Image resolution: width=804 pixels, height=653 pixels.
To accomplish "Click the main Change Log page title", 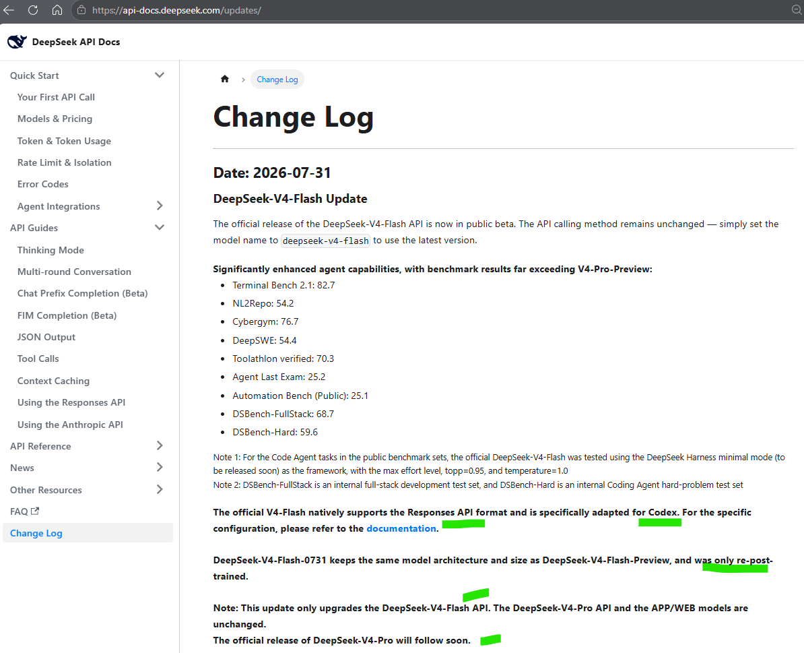I will tap(294, 117).
